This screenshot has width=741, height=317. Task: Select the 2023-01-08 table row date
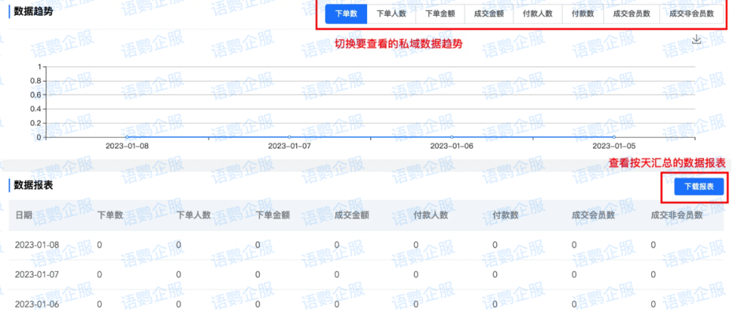click(x=37, y=245)
